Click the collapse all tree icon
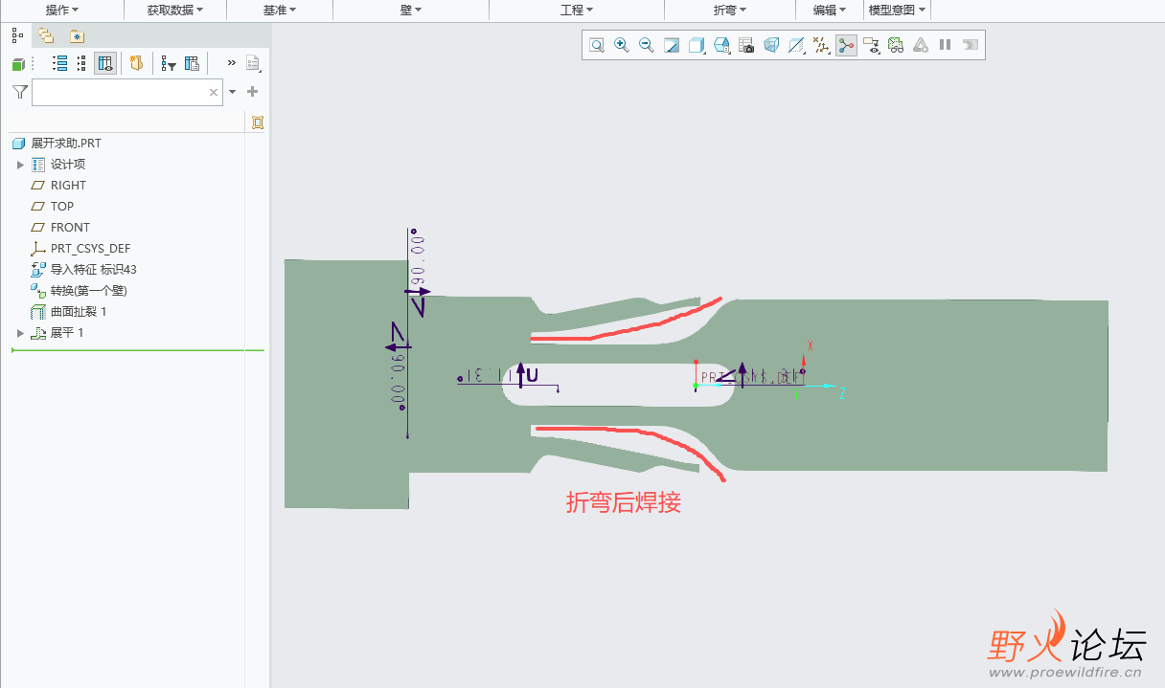 81,64
